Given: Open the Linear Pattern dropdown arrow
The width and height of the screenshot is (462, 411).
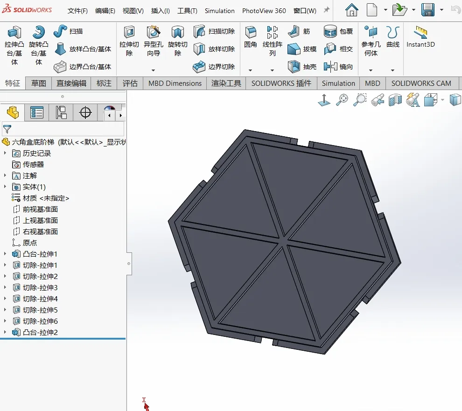Looking at the screenshot, I should 272,70.
